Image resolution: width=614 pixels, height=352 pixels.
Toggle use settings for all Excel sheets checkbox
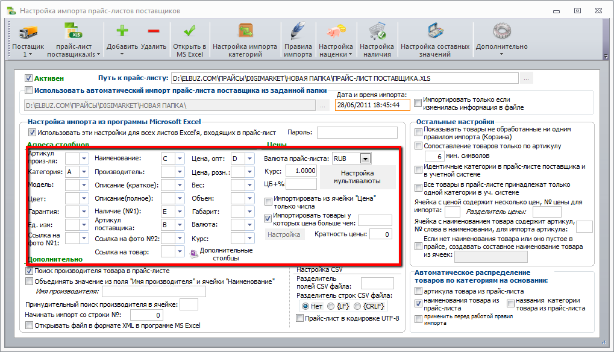coord(32,133)
